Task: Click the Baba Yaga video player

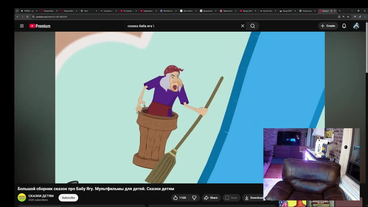Action: pyautogui.click(x=190, y=108)
